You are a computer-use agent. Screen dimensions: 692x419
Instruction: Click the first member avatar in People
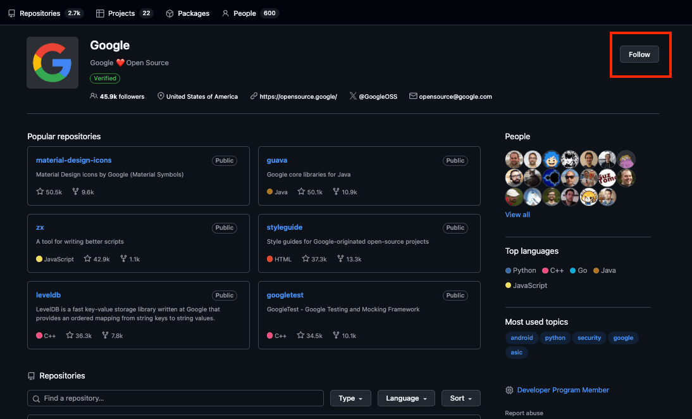coord(514,159)
